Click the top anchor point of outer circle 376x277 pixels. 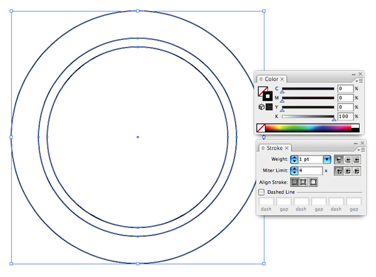138,11
